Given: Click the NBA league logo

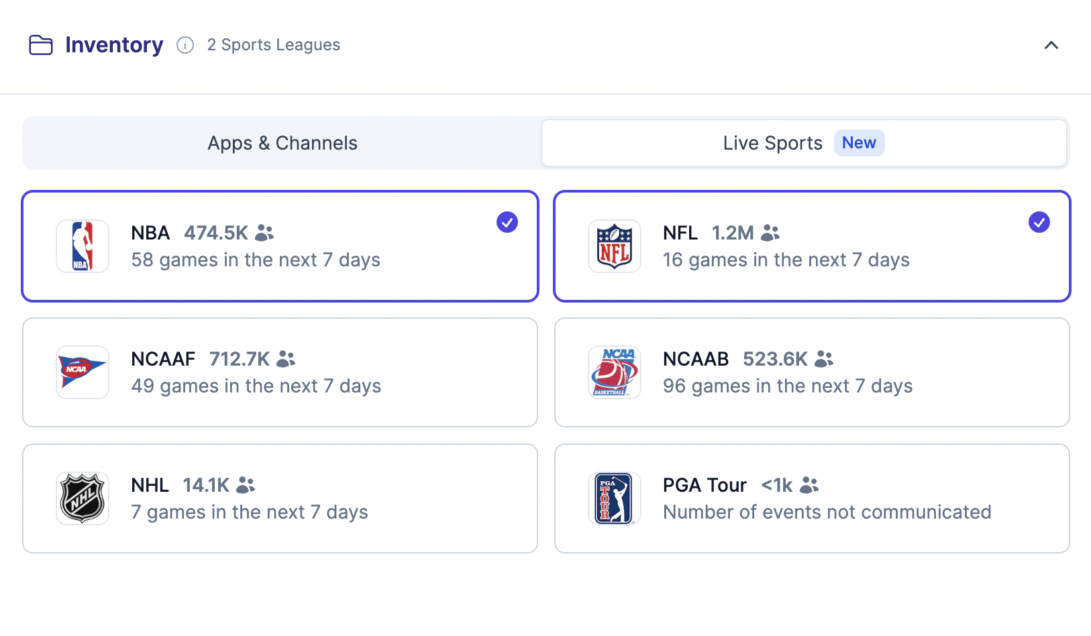Looking at the screenshot, I should point(83,246).
